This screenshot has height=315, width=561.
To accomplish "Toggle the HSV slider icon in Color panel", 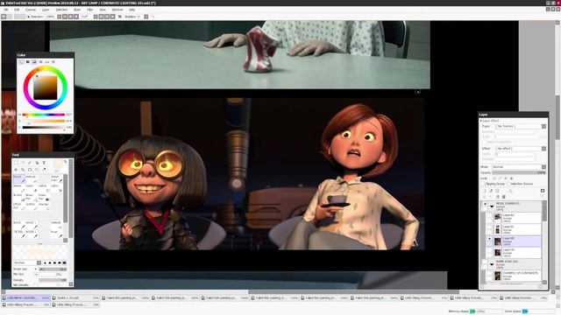I will coord(34,62).
